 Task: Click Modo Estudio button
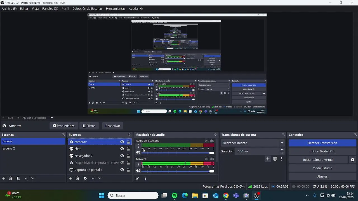pos(322,168)
